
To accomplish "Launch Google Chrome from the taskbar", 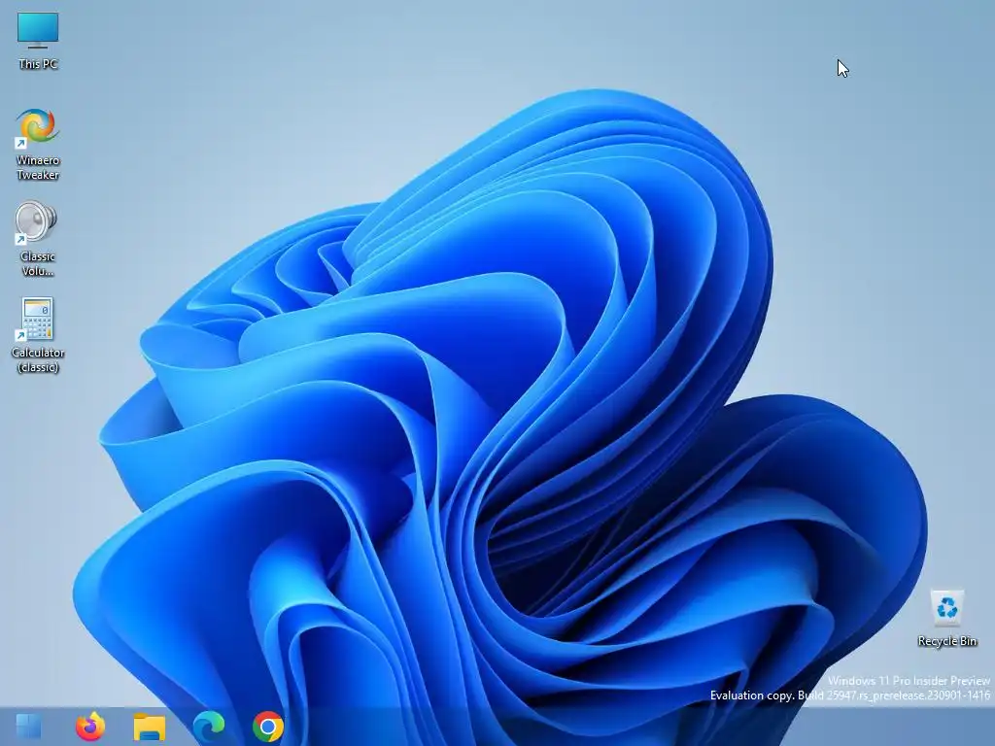I will click(268, 727).
